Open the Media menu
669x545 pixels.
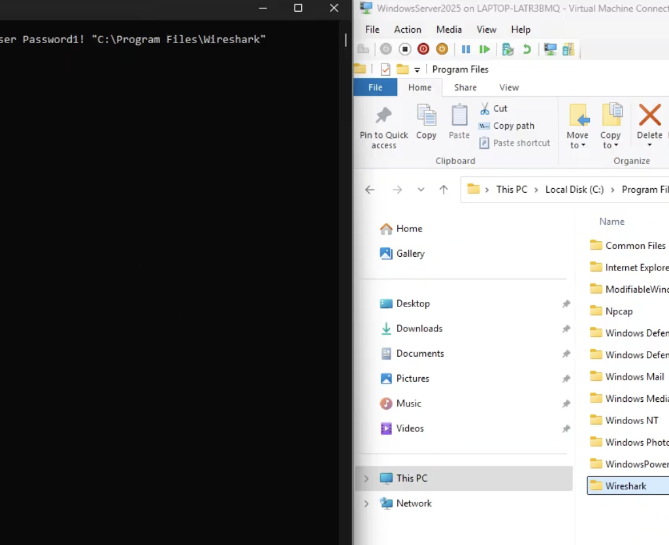point(449,29)
